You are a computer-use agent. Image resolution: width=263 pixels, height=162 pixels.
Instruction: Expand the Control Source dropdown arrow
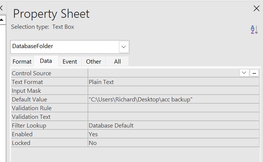244,73
